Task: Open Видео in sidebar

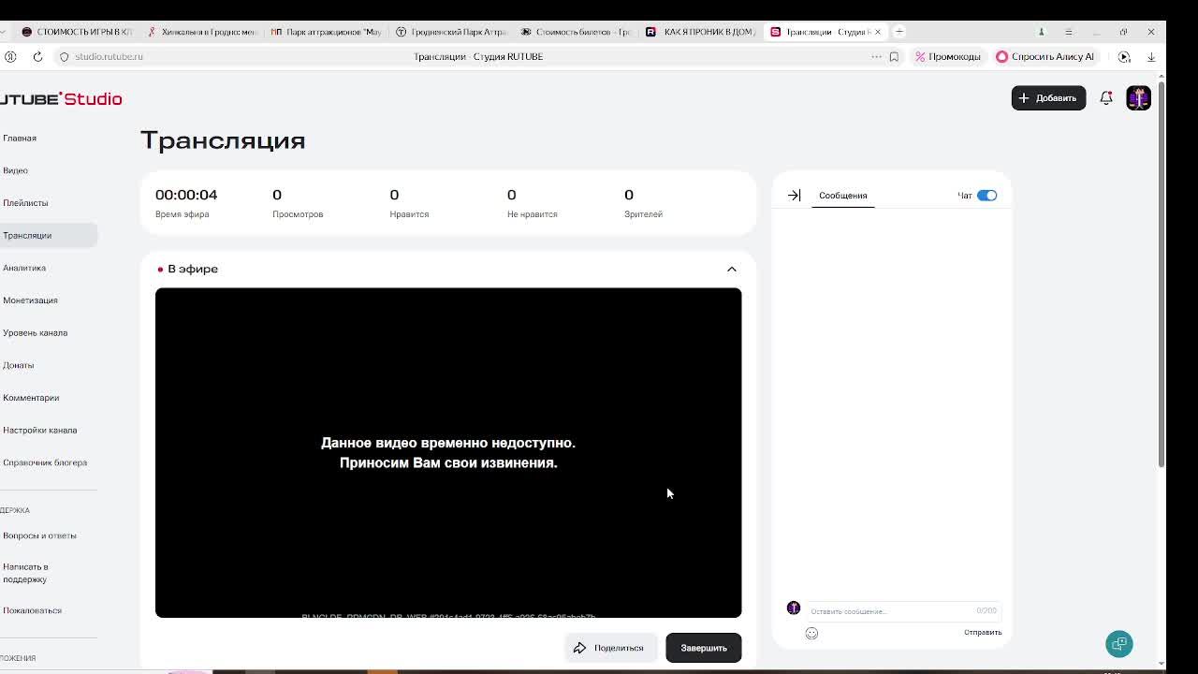Action: pyautogui.click(x=15, y=170)
